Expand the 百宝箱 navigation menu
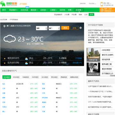 pos(79,10)
